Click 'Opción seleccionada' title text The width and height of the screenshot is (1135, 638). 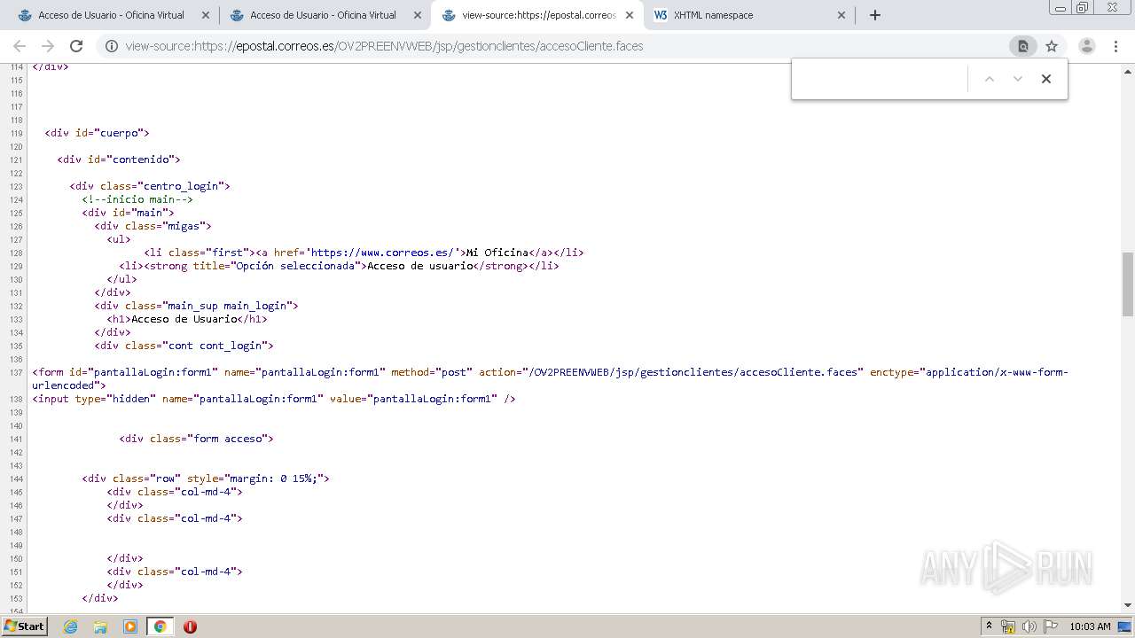[294, 266]
